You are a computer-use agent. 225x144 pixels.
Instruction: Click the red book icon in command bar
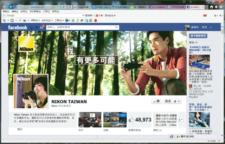95,20
